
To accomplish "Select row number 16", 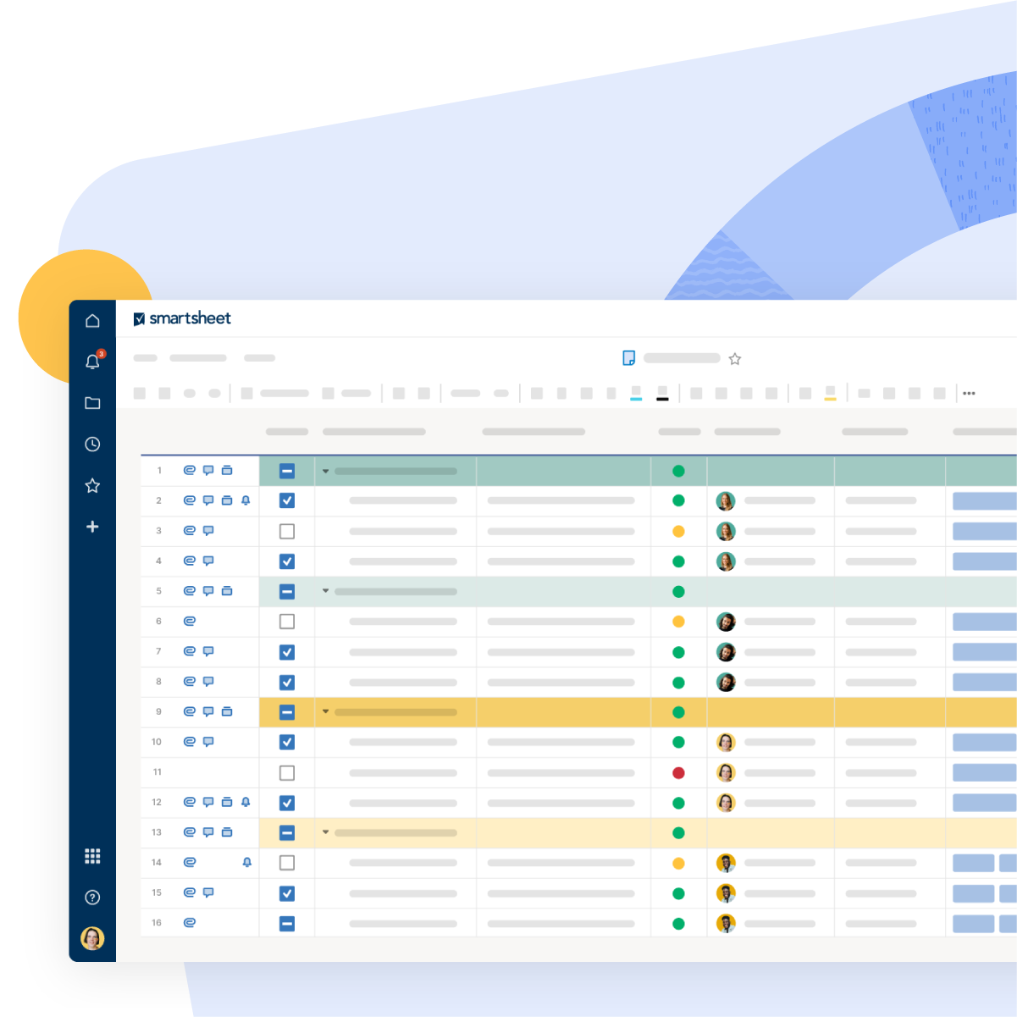I will [x=157, y=923].
